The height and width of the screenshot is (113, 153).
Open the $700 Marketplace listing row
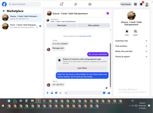78,20
